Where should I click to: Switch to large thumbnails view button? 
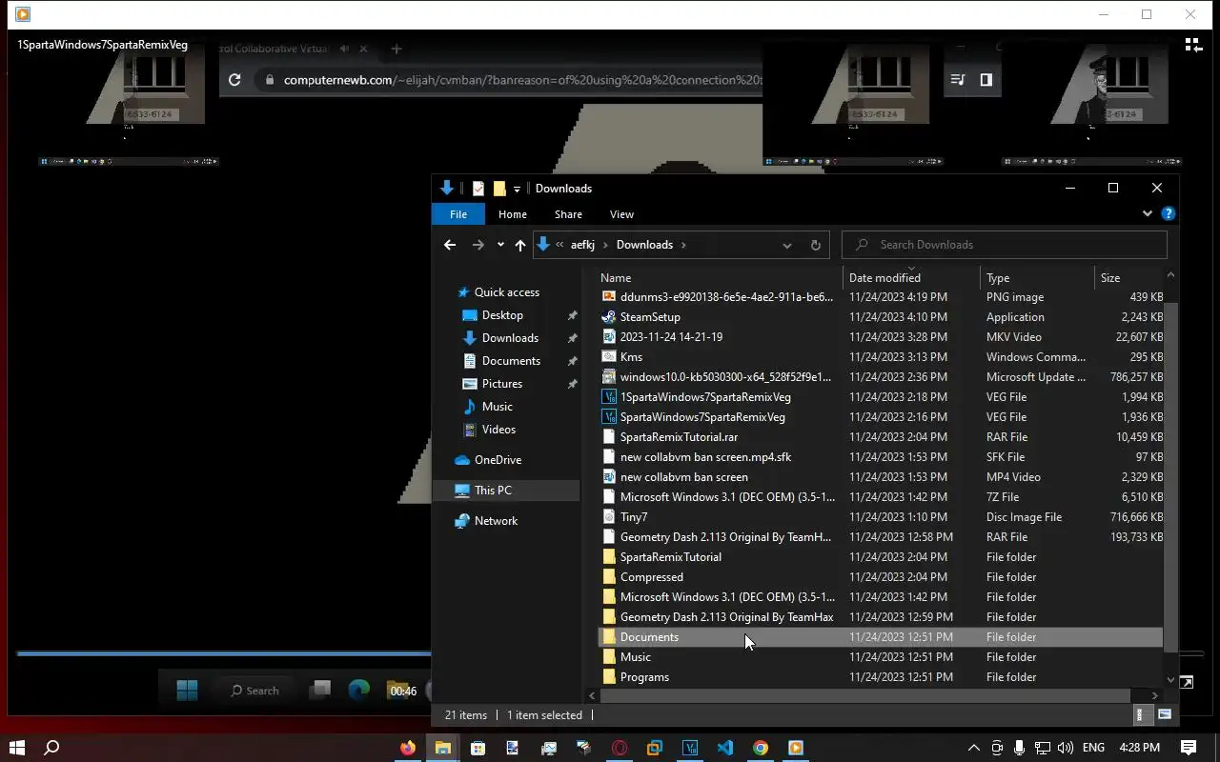[x=1164, y=714]
